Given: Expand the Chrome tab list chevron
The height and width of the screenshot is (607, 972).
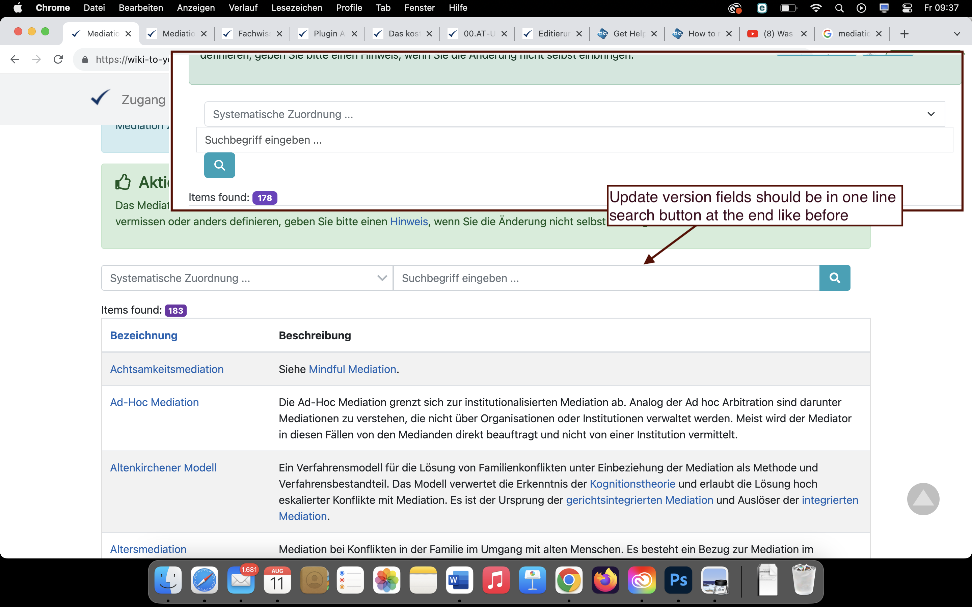Looking at the screenshot, I should pyautogui.click(x=957, y=34).
